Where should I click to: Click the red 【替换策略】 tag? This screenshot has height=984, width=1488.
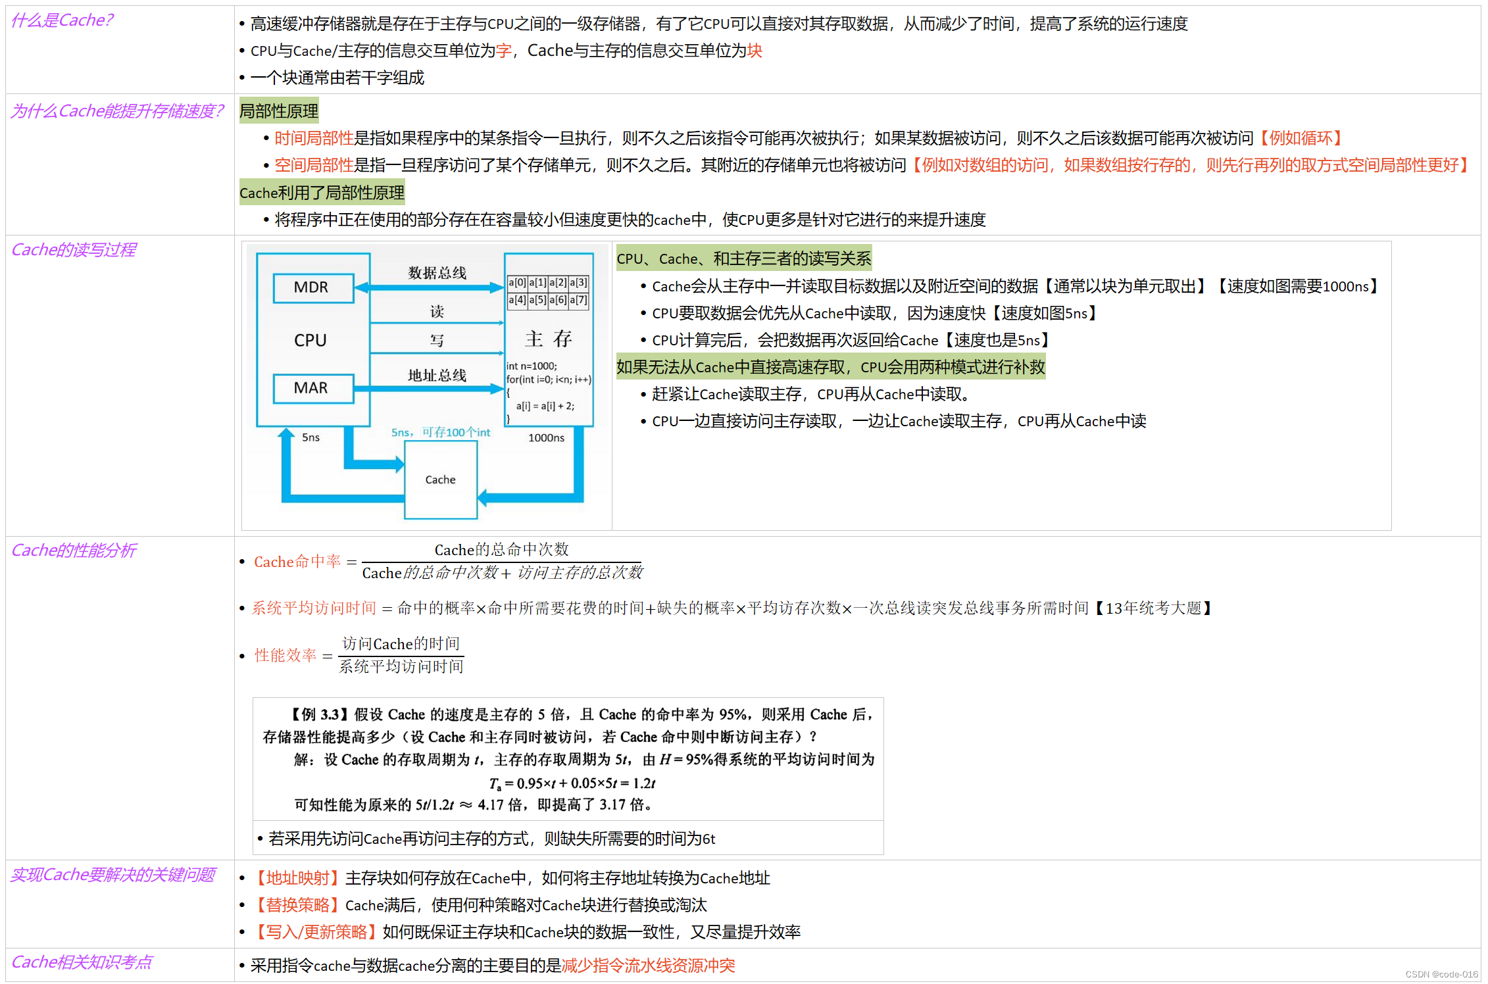297,905
